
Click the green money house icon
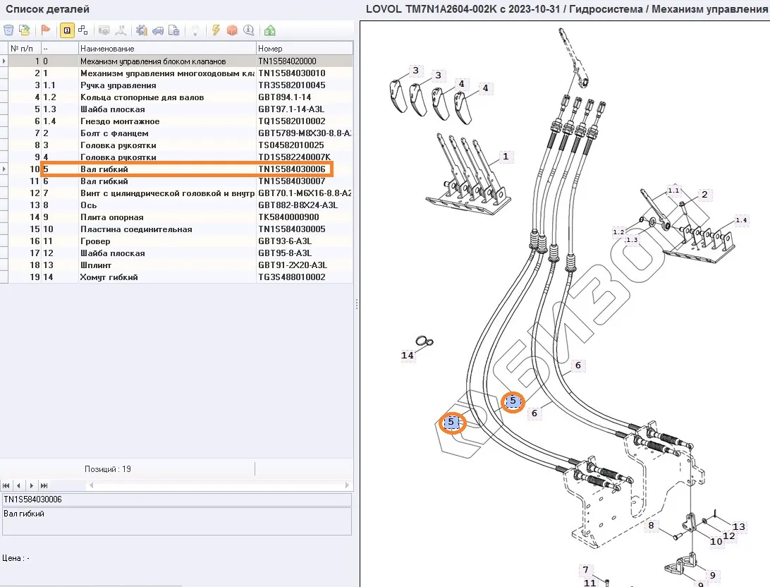(x=270, y=30)
